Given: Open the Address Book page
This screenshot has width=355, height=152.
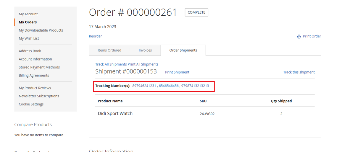Looking at the screenshot, I should point(30,51).
